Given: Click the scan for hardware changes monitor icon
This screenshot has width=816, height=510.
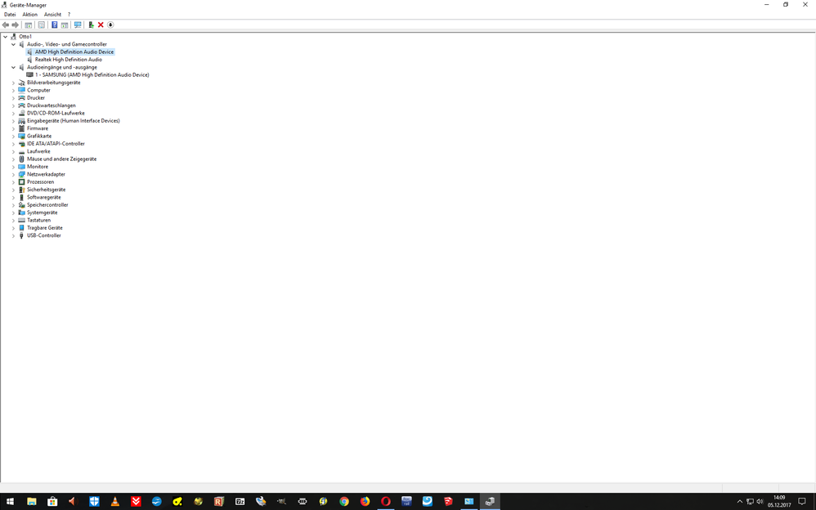Looking at the screenshot, I should tap(78, 25).
